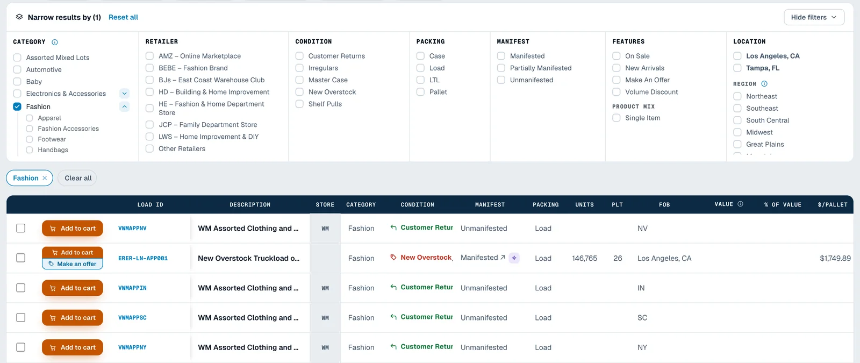Collapse the Fashion subcategories
Image resolution: width=860 pixels, height=363 pixels.
(124, 106)
